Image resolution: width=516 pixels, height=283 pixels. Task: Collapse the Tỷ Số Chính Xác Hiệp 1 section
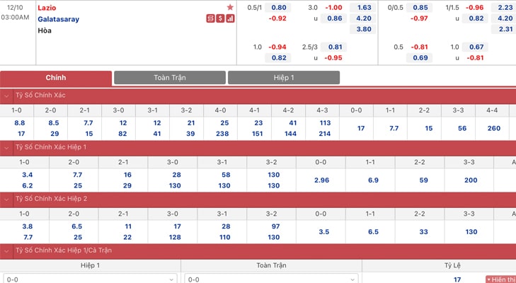tap(6, 148)
